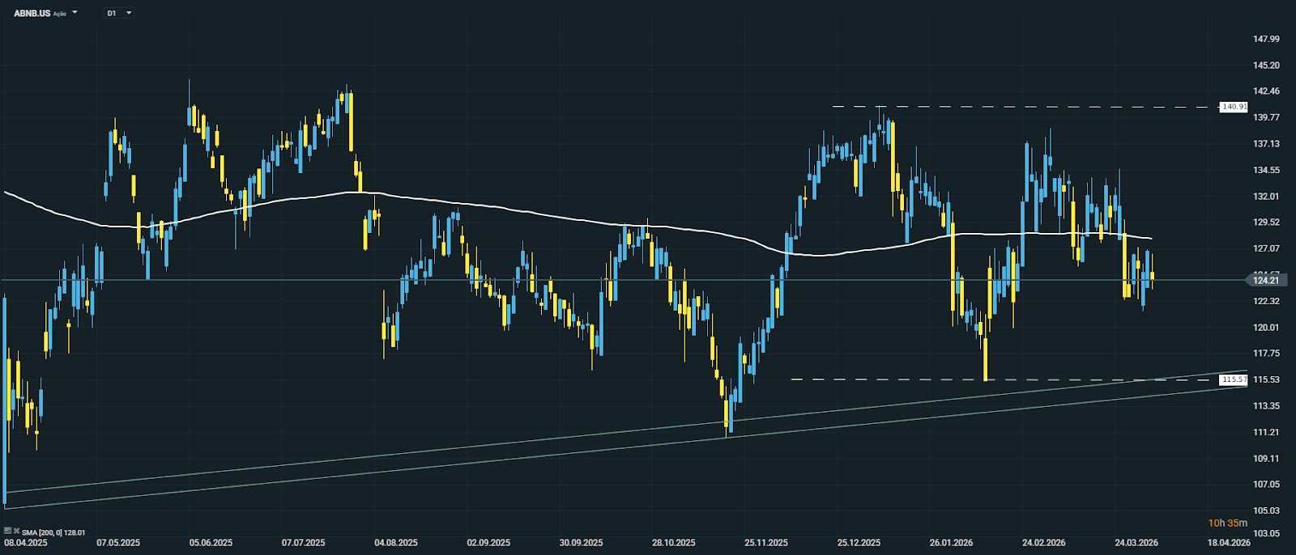Click the 08.04.2025 date on time axis

pyautogui.click(x=26, y=543)
